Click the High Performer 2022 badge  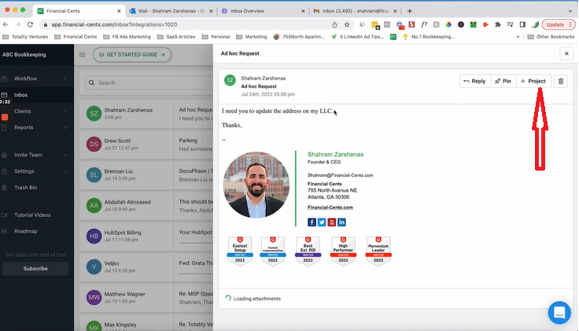pos(343,251)
